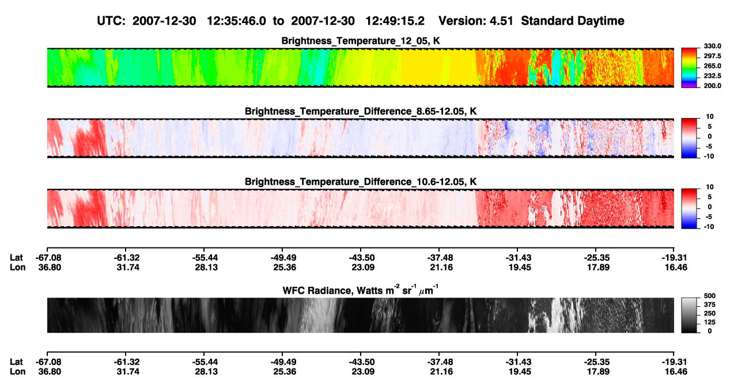Viewport: 749px width, 384px height.
Task: Click the 'Lon' row label under WFC Radiance
Action: (x=17, y=371)
